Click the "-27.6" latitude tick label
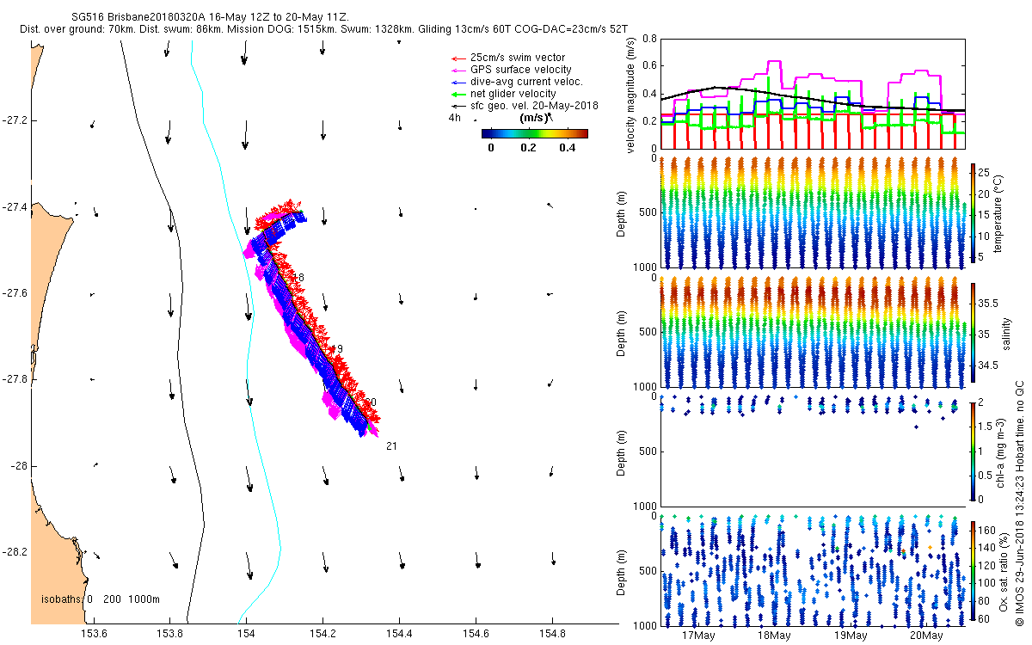 pyautogui.click(x=15, y=293)
